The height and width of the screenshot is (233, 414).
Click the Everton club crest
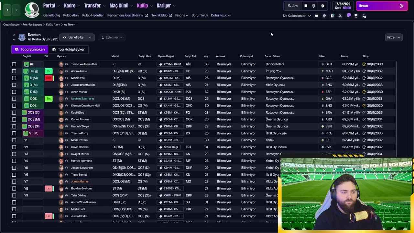22,37
